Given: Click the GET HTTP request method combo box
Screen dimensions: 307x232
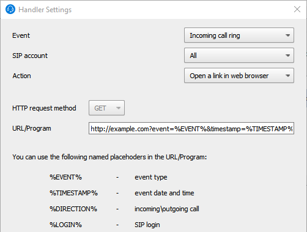Looking at the screenshot, I should pos(106,108).
